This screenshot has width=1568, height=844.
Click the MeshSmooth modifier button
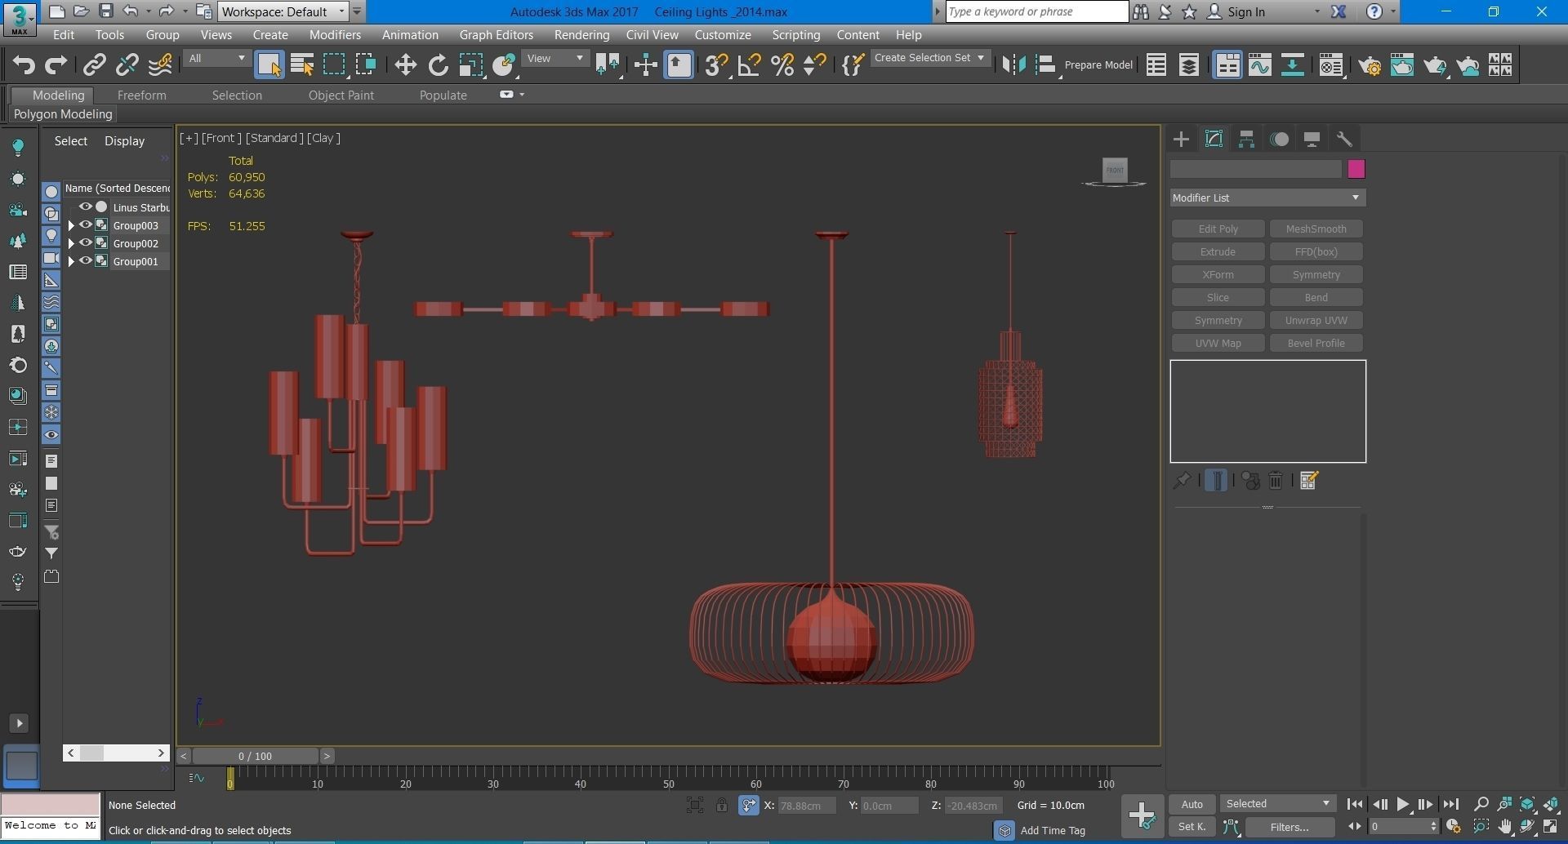click(1316, 229)
